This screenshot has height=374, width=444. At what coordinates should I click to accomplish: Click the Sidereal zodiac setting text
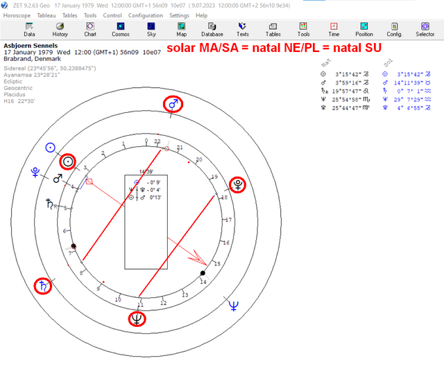pyautogui.click(x=50, y=69)
